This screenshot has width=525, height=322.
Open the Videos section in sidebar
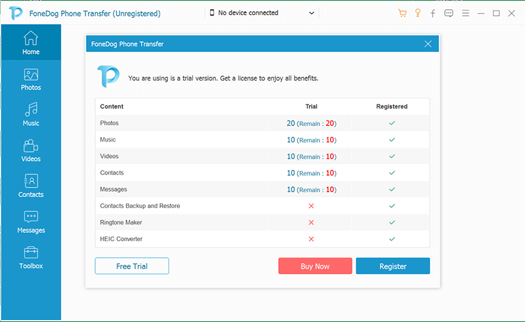coord(31,150)
